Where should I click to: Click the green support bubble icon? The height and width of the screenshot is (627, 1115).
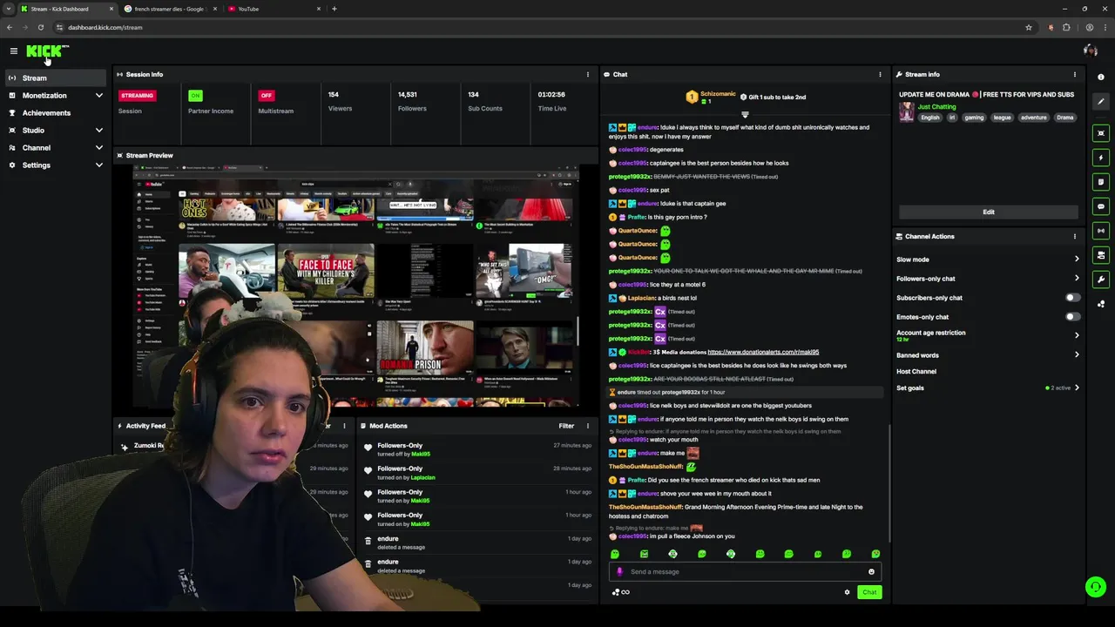(x=1096, y=587)
